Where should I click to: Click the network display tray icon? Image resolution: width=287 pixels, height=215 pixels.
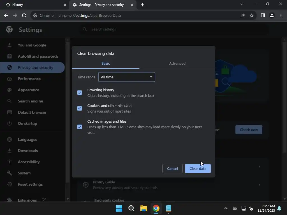pyautogui.click(x=244, y=208)
